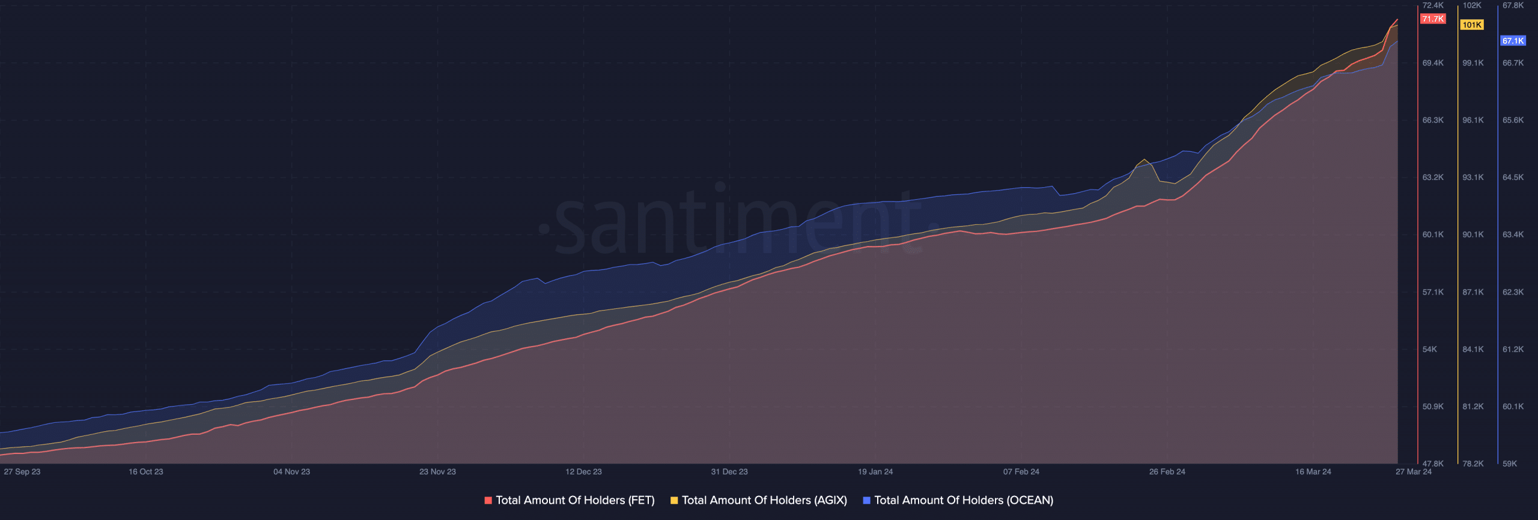Click the yellow 101K value badge

1472,25
